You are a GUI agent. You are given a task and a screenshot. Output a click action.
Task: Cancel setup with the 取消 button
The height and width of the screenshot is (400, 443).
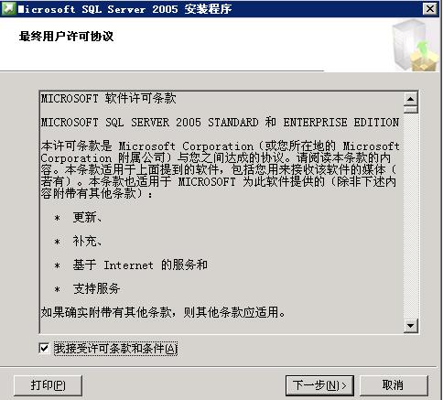coord(394,385)
